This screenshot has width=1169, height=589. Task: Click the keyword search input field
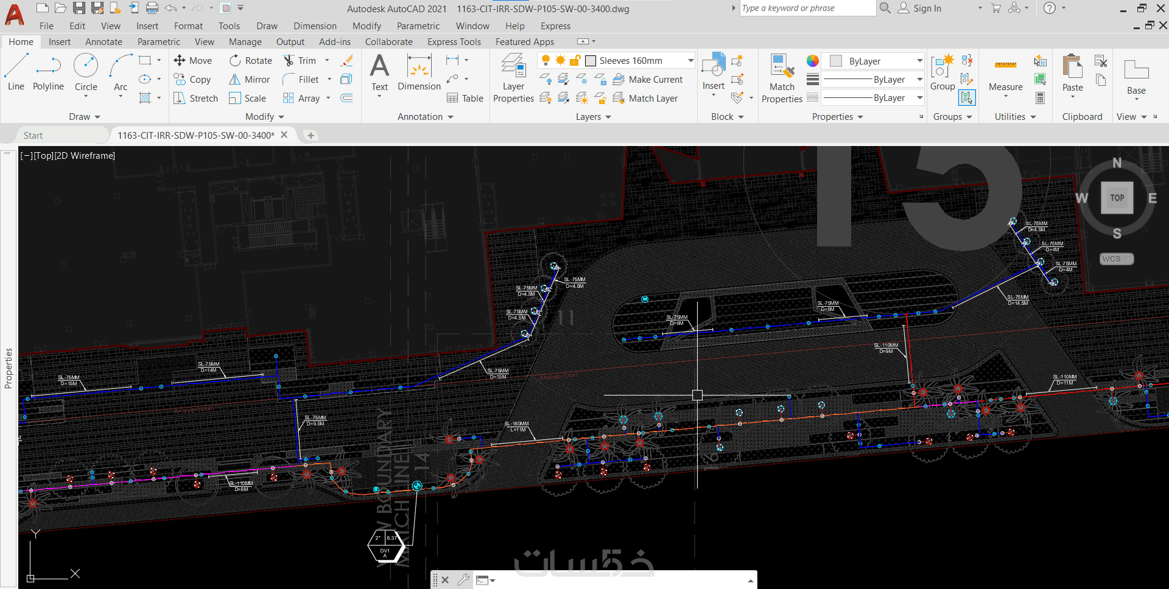pos(807,9)
